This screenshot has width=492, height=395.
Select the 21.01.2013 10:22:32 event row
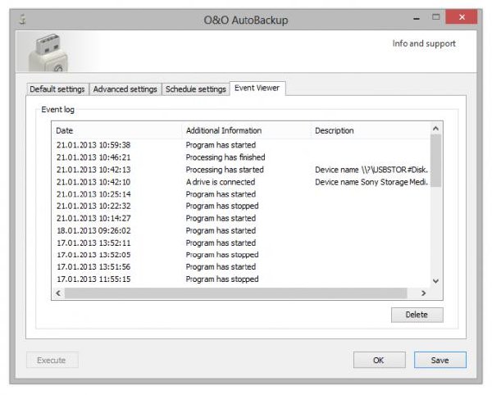tap(241, 206)
